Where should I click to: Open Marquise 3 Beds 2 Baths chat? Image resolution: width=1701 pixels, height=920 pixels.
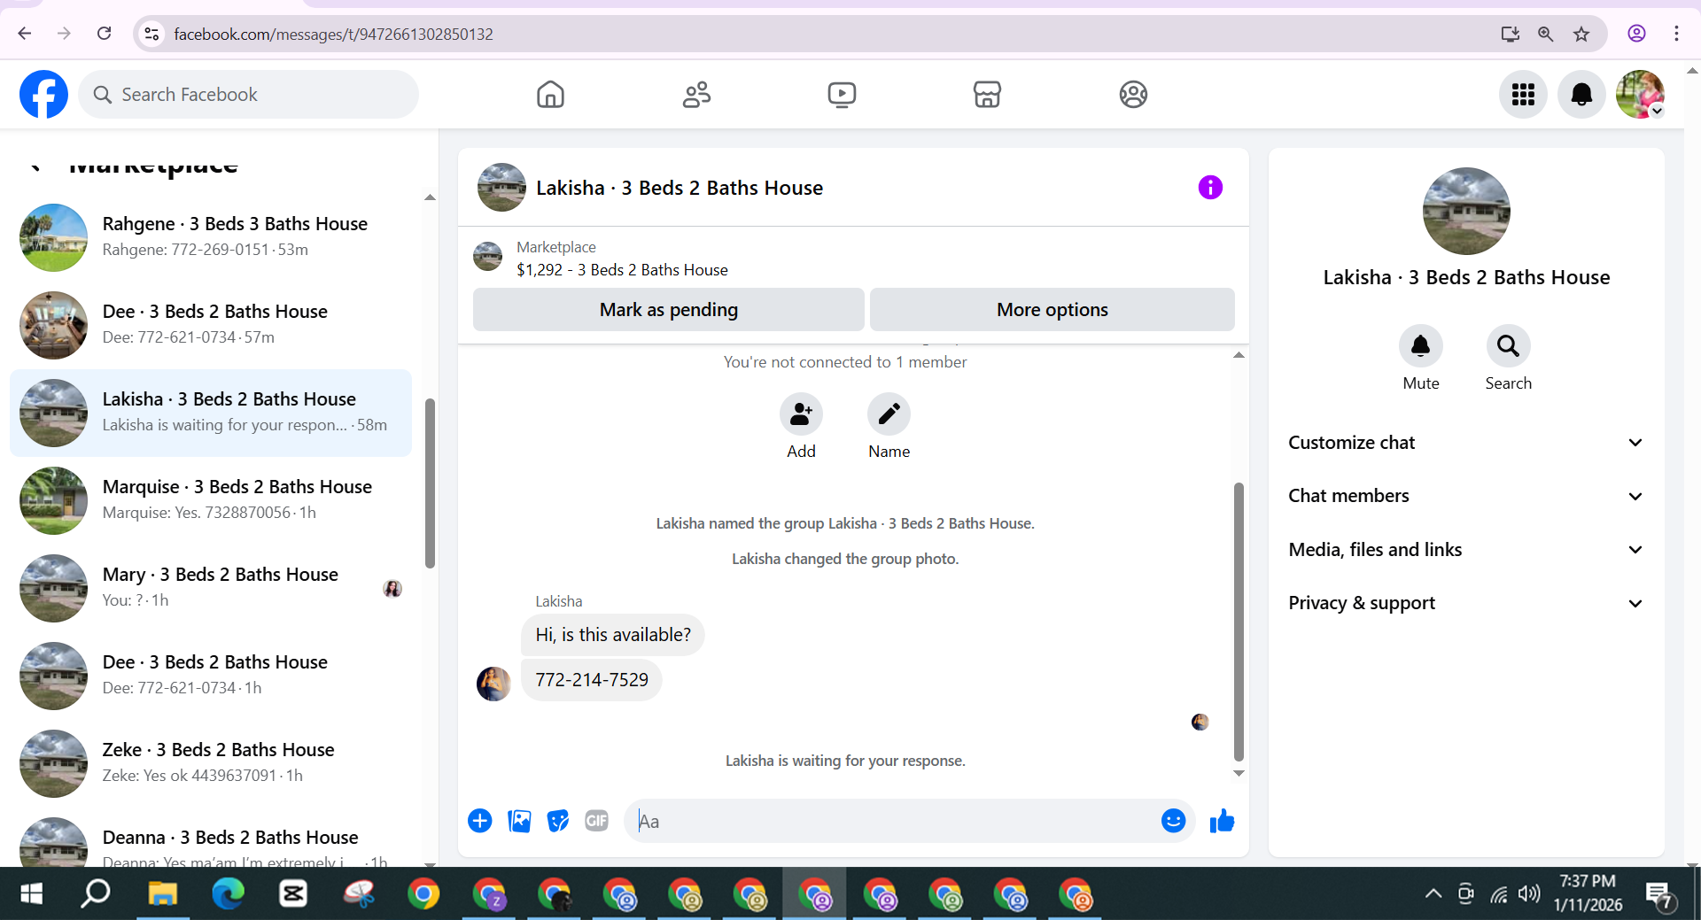pos(211,500)
